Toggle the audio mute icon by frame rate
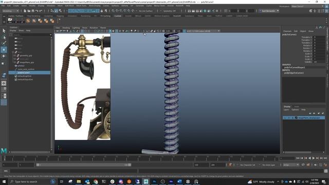 coord(315,165)
